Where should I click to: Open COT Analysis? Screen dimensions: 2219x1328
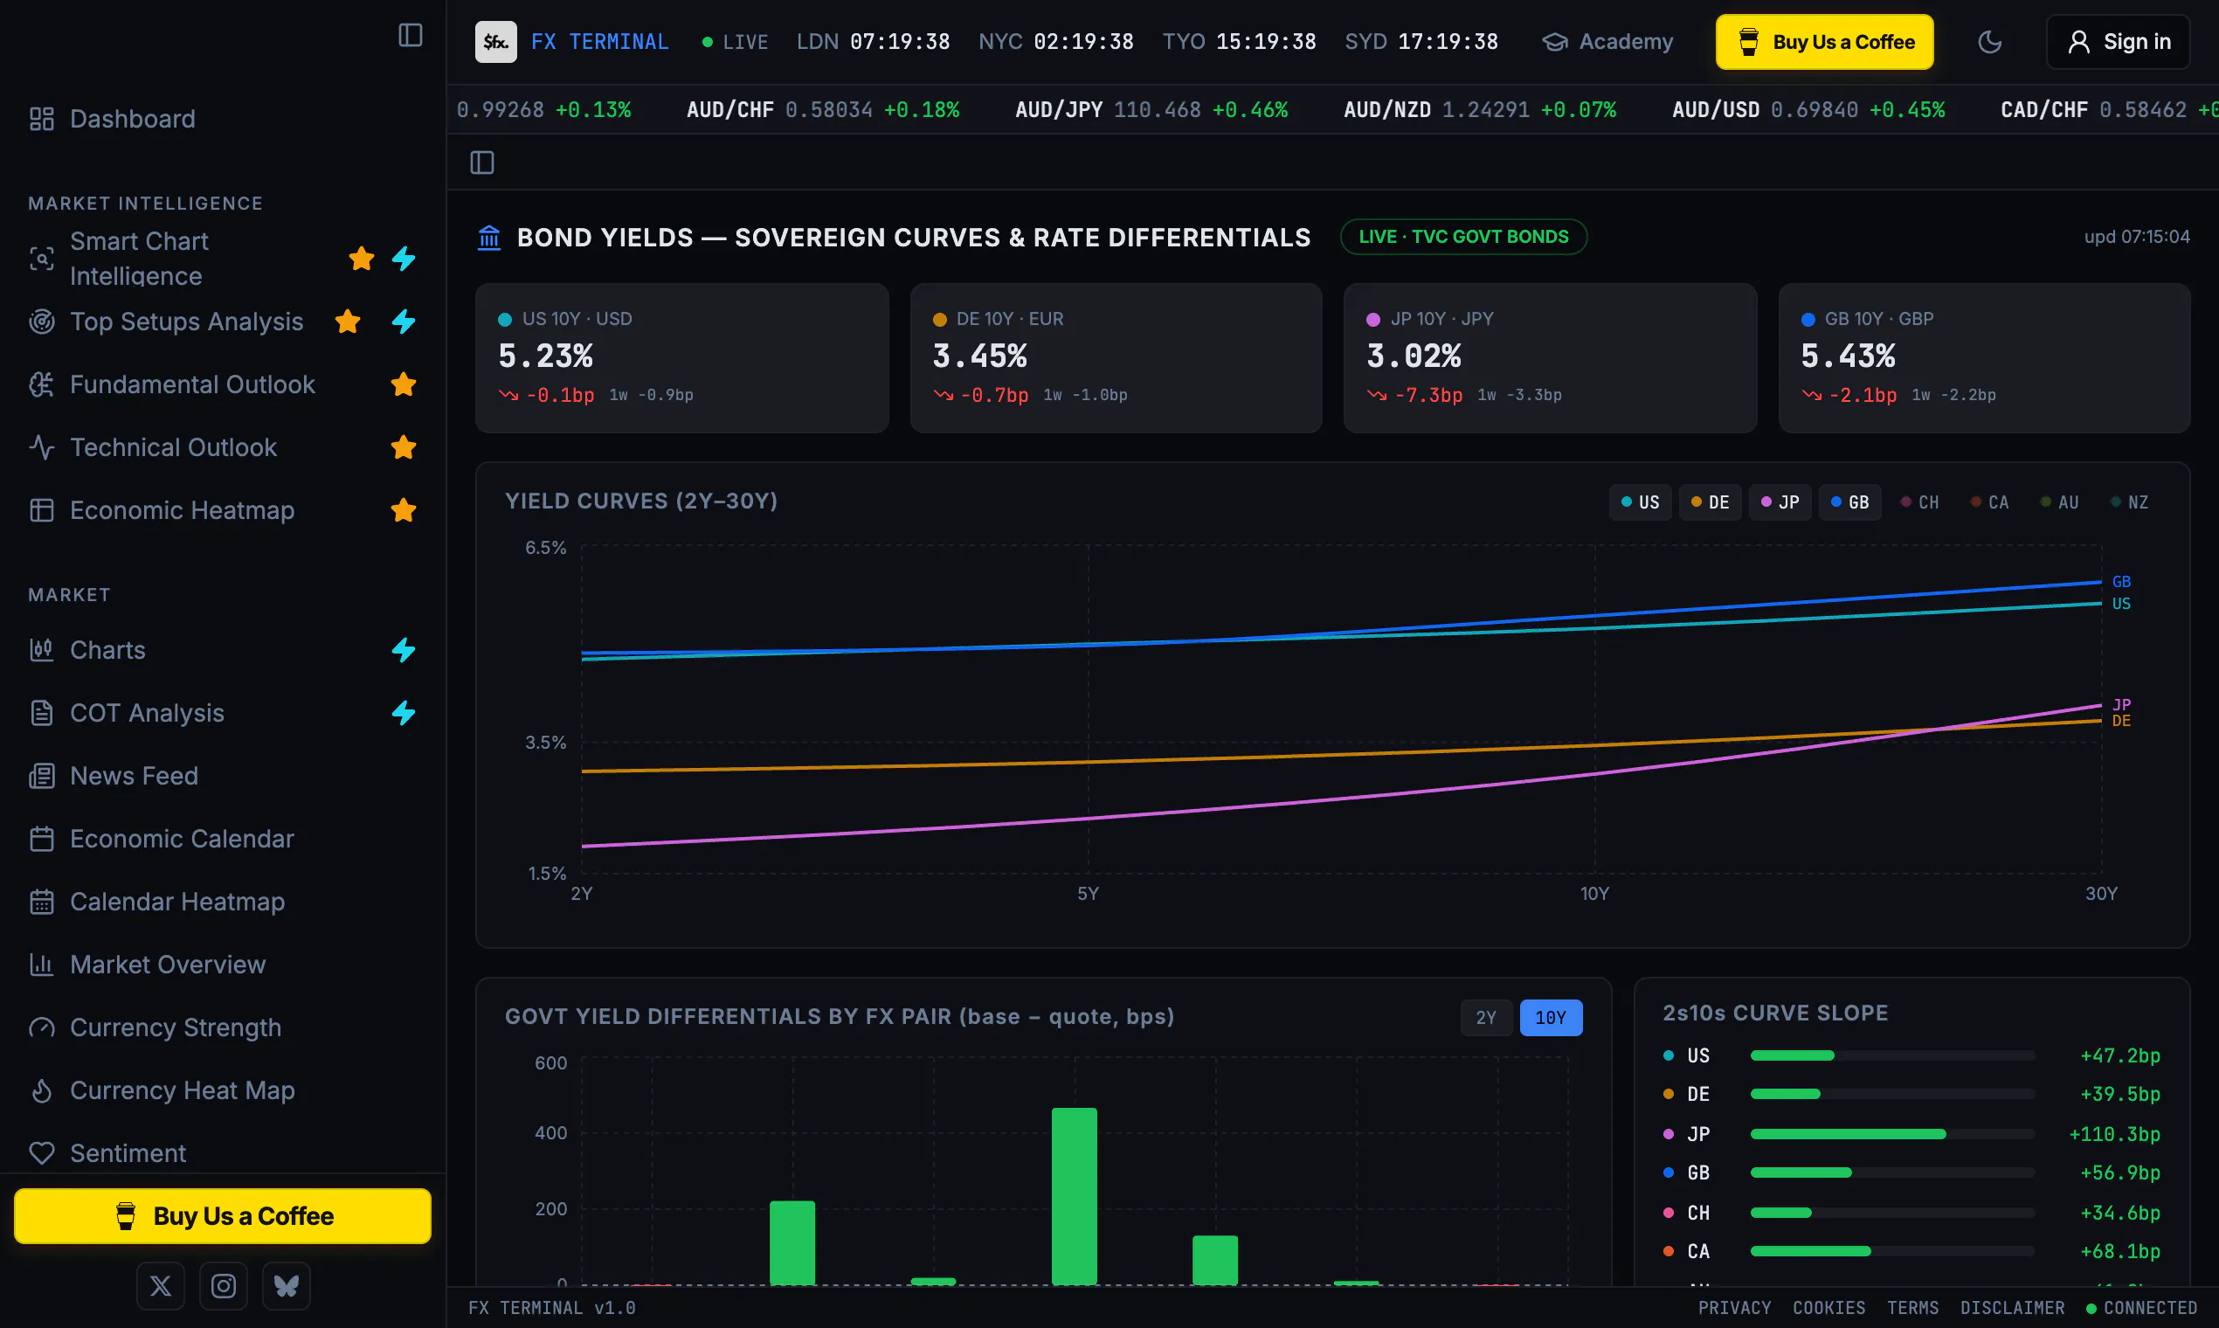coord(148,713)
